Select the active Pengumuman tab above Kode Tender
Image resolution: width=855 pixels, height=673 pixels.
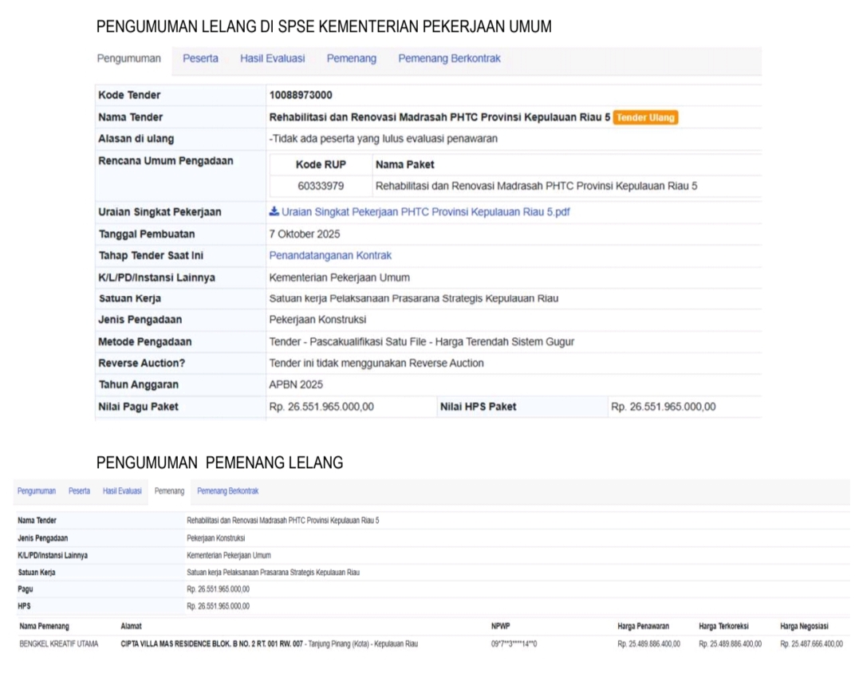128,58
